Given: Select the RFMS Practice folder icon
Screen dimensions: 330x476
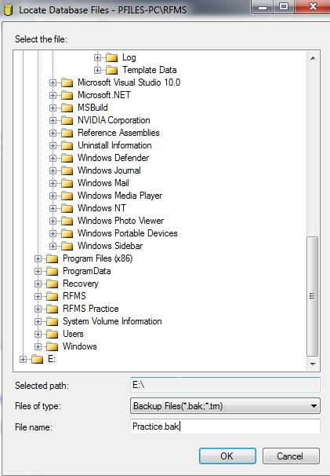Looking at the screenshot, I should [52, 309].
